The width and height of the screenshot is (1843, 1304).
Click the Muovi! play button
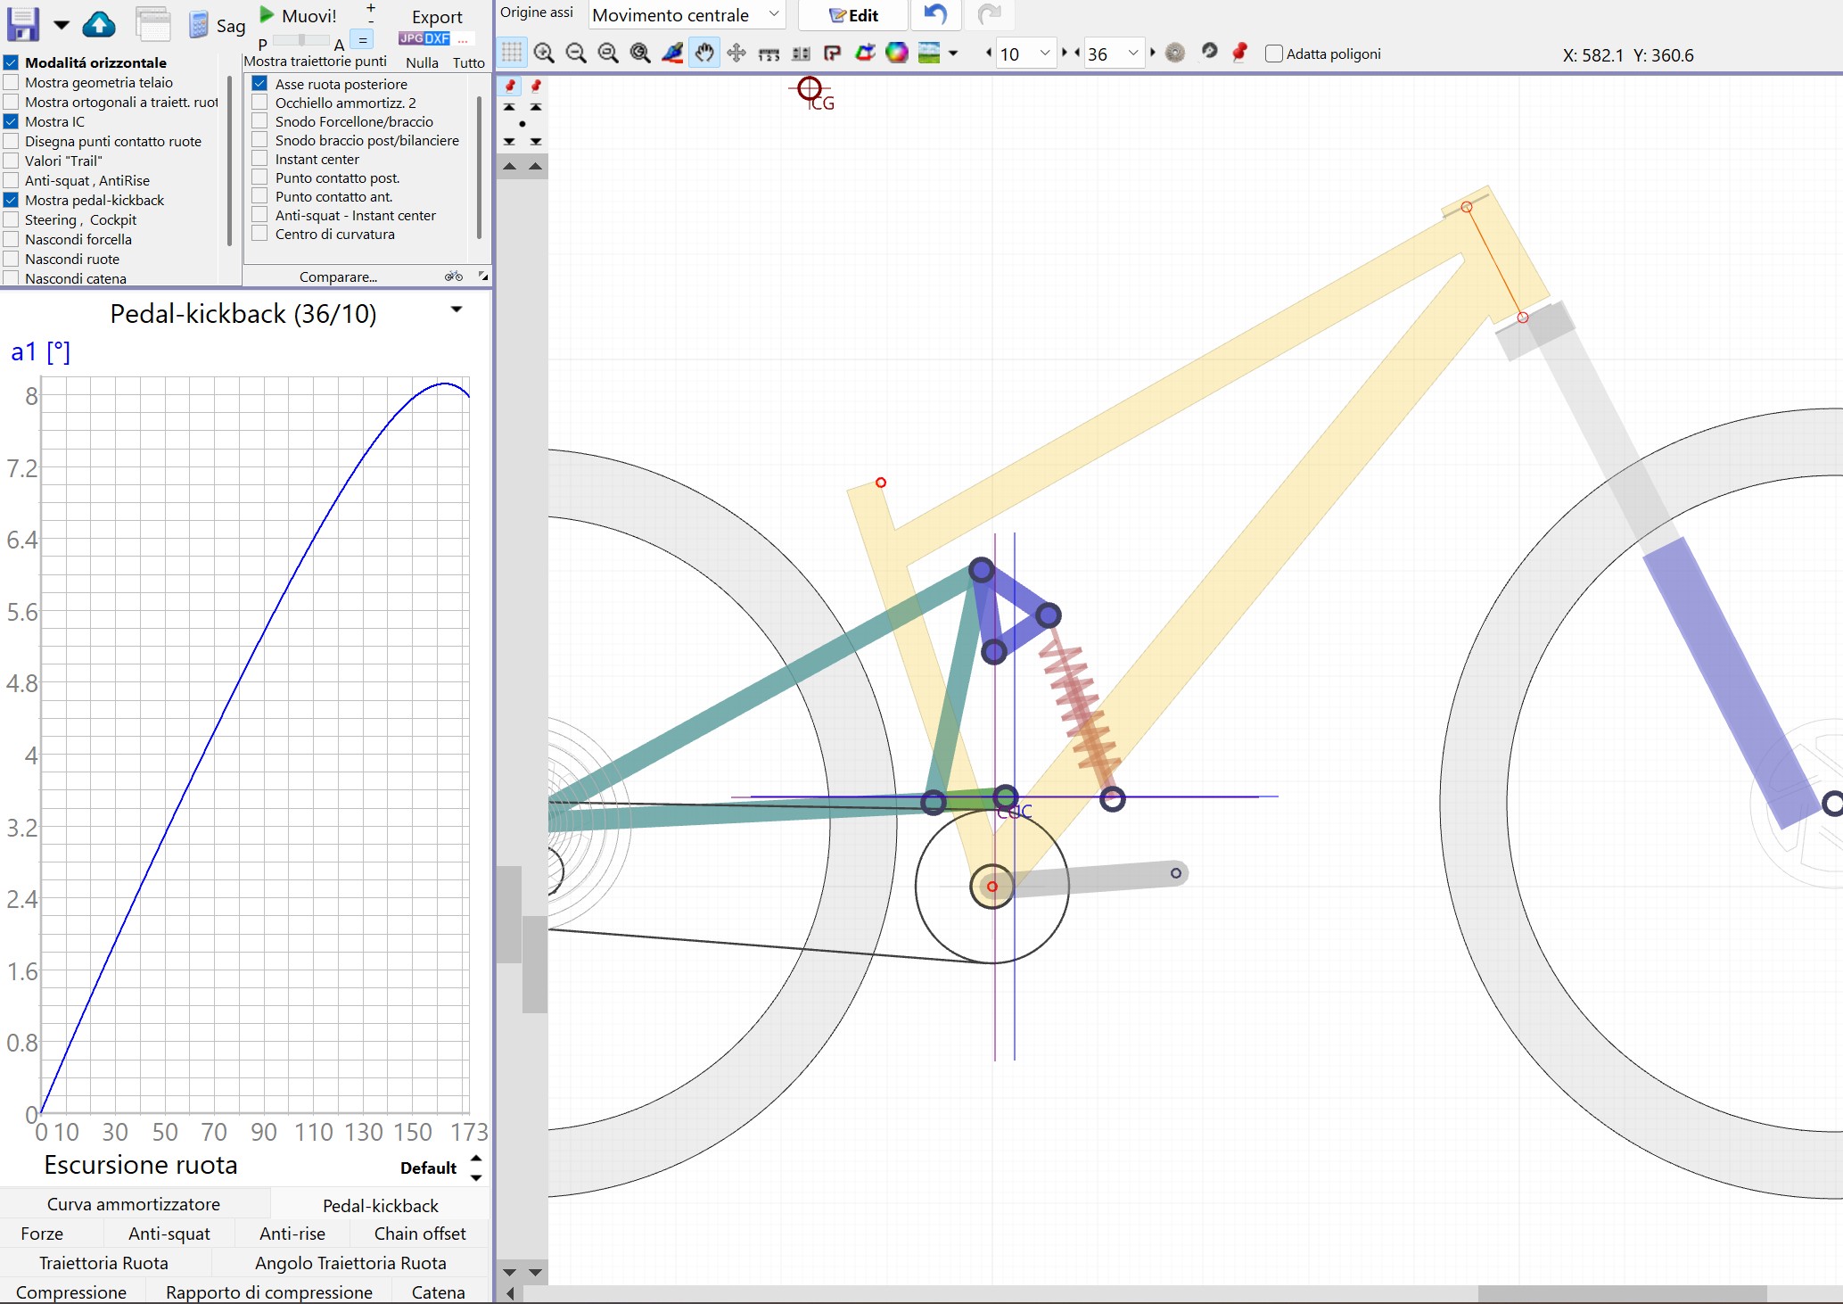point(298,15)
